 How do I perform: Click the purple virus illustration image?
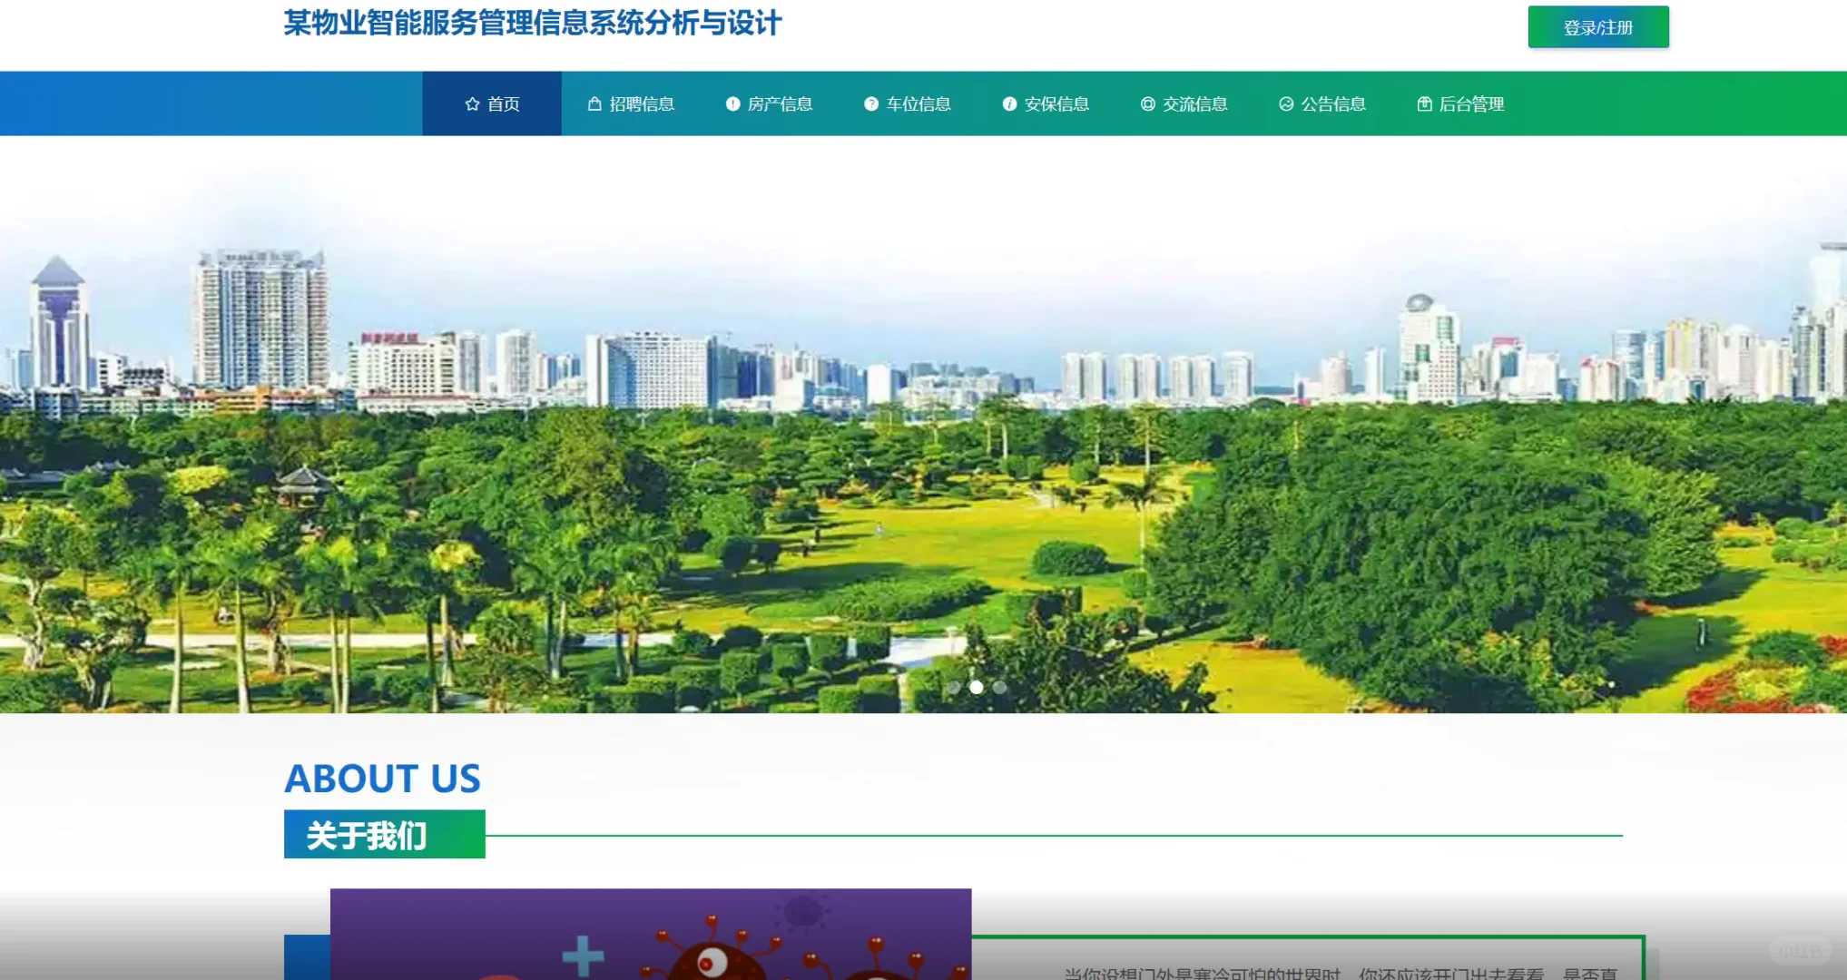click(x=652, y=935)
